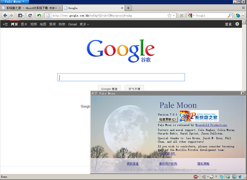
Task: Switch to the 系统盘之家 tab
Action: tap(31, 8)
